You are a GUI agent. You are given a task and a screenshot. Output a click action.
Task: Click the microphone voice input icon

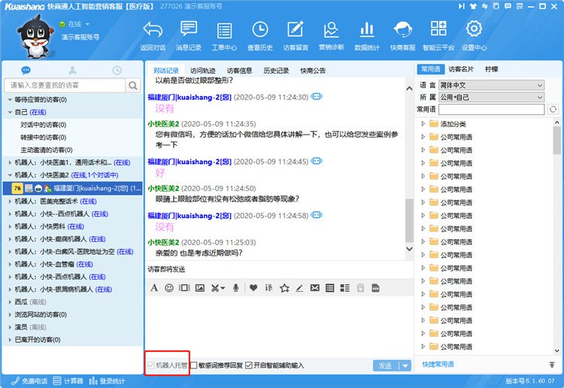pyautogui.click(x=235, y=288)
